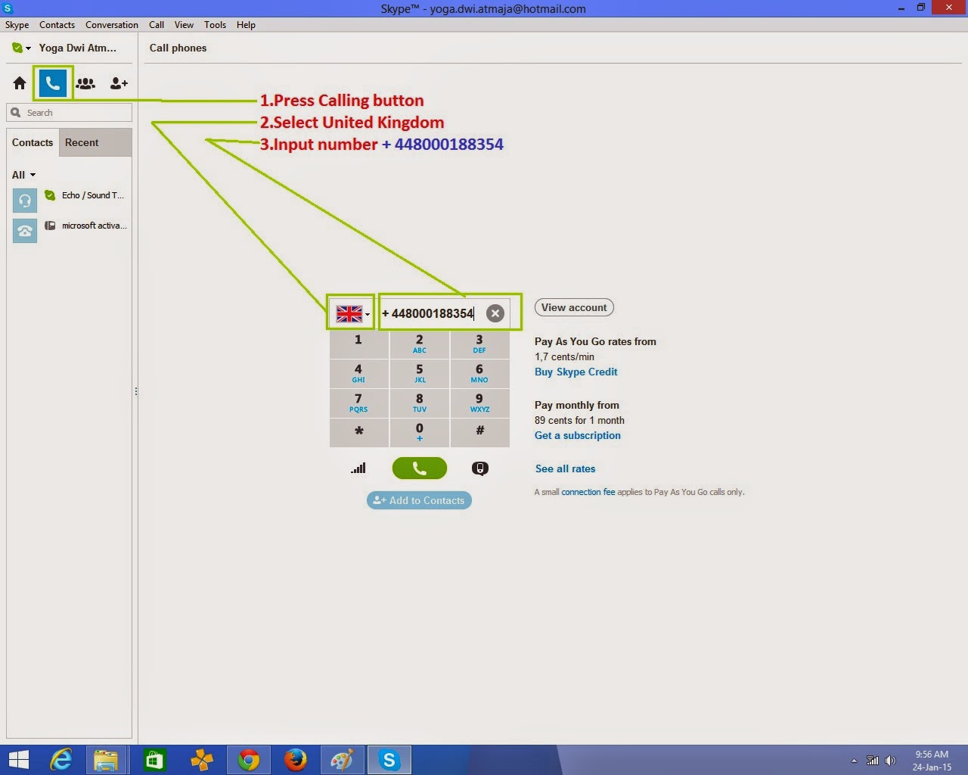
Task: Click Buy Skype Credit link
Action: [x=576, y=372]
